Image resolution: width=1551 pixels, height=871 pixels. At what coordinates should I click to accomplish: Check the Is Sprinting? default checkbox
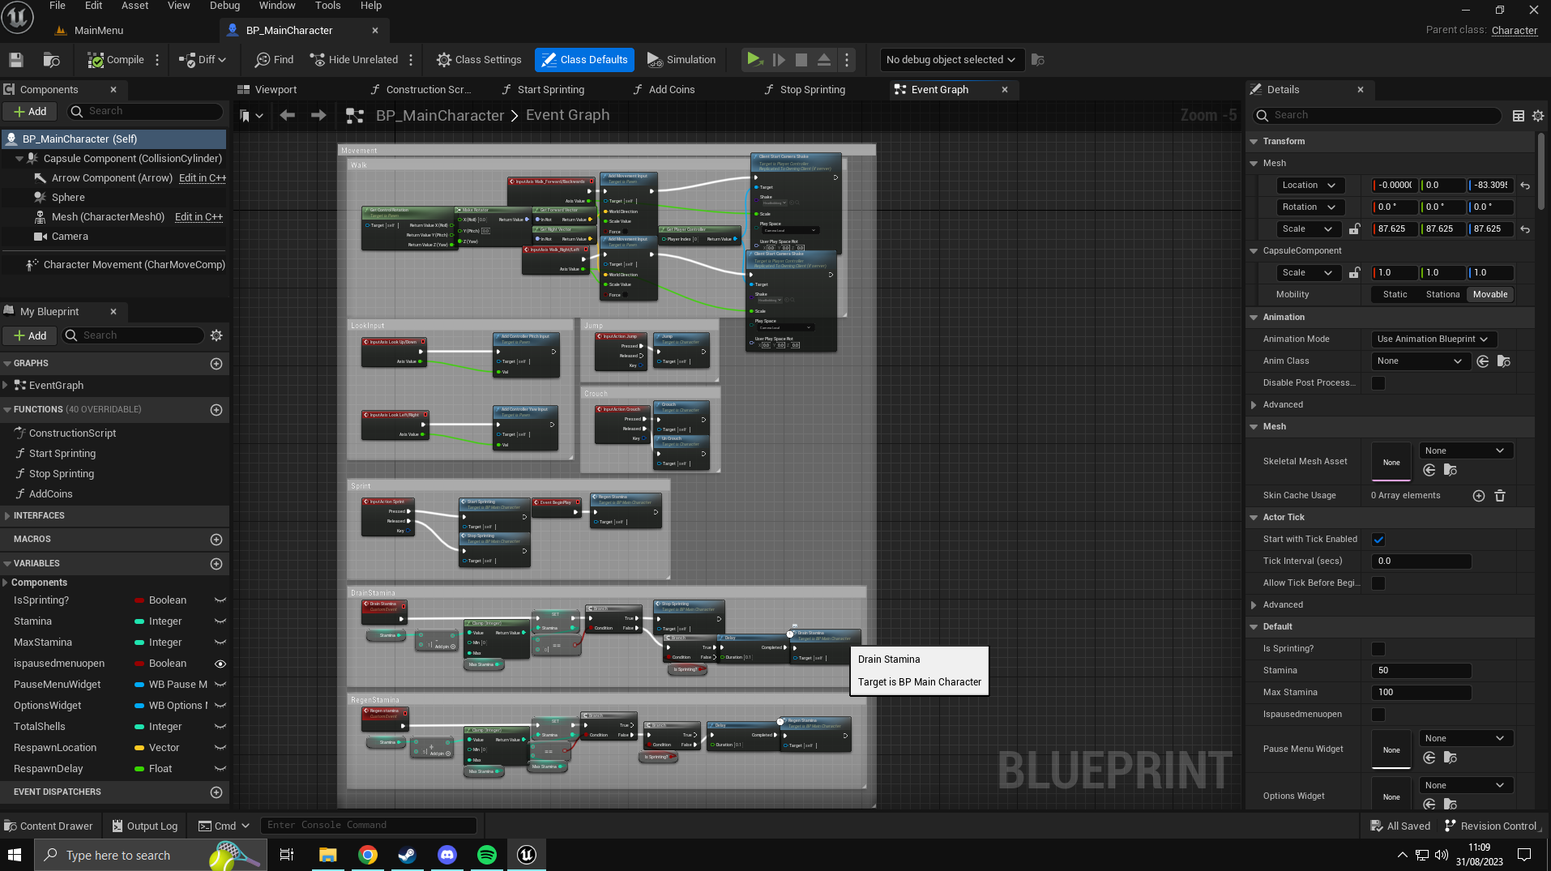coord(1378,649)
